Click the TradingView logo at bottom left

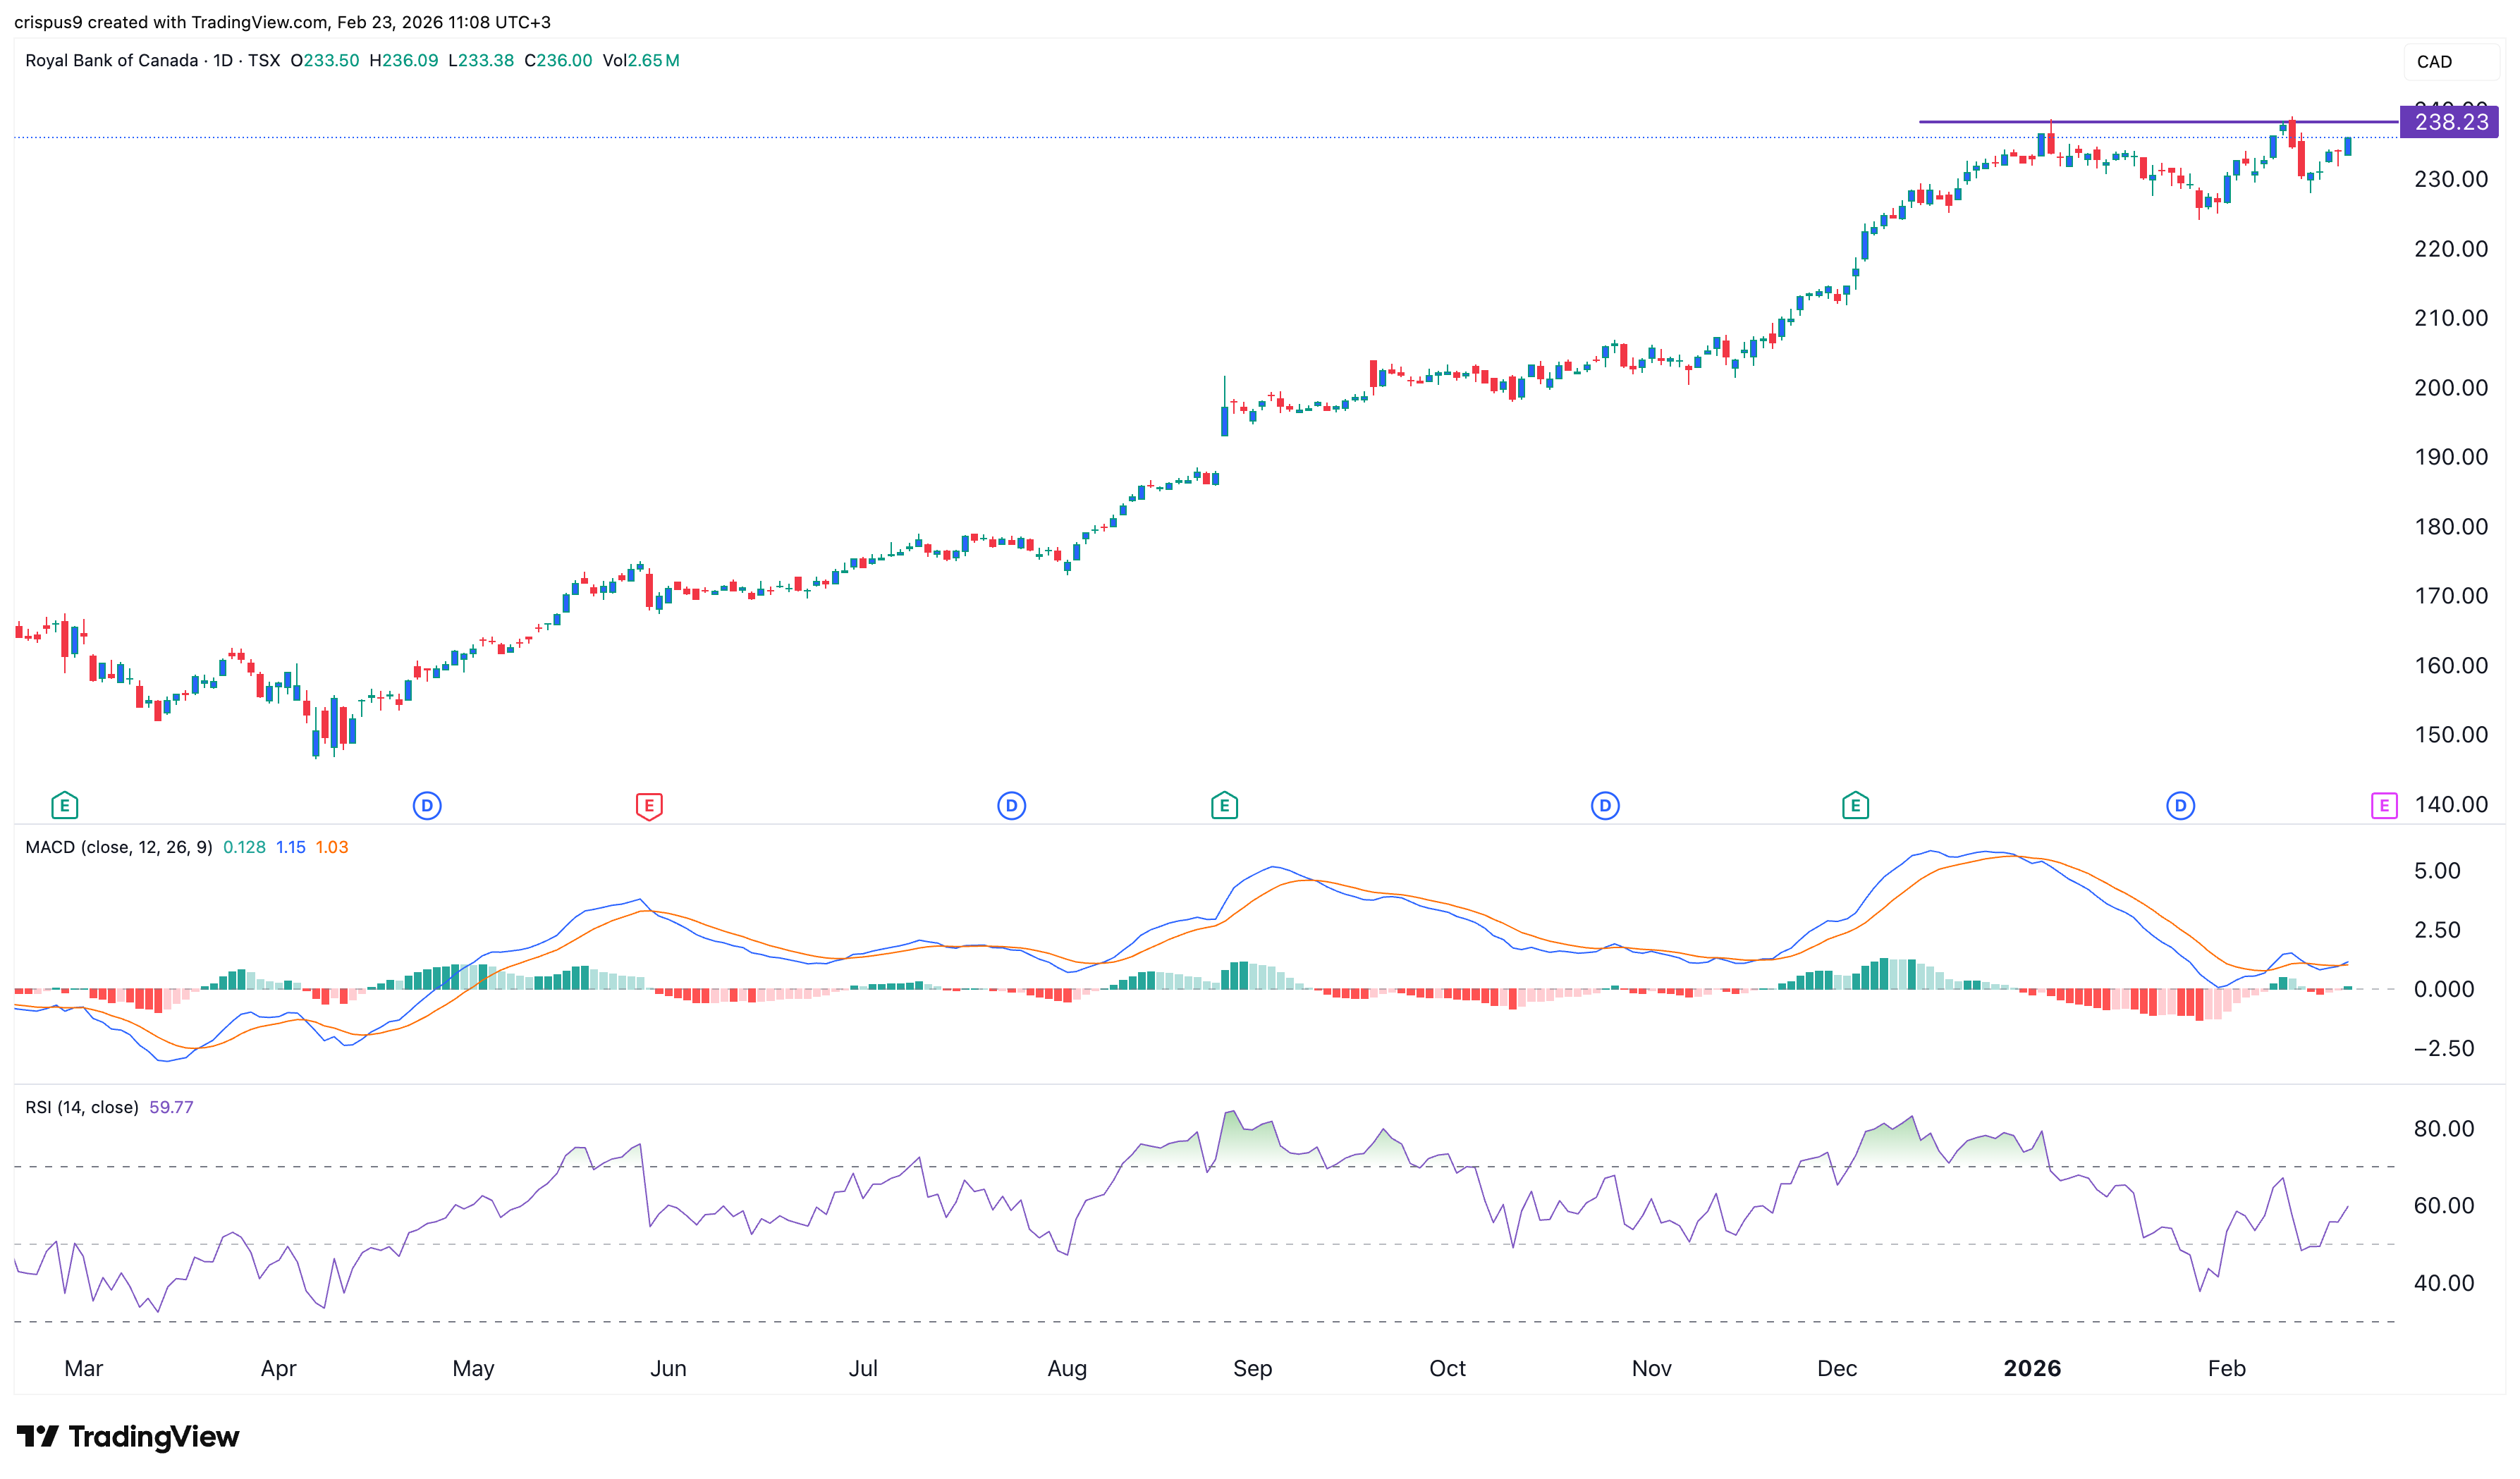tap(128, 1436)
